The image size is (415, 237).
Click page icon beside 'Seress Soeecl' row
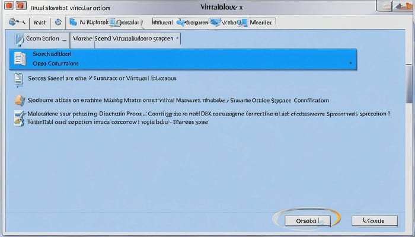pos(19,80)
